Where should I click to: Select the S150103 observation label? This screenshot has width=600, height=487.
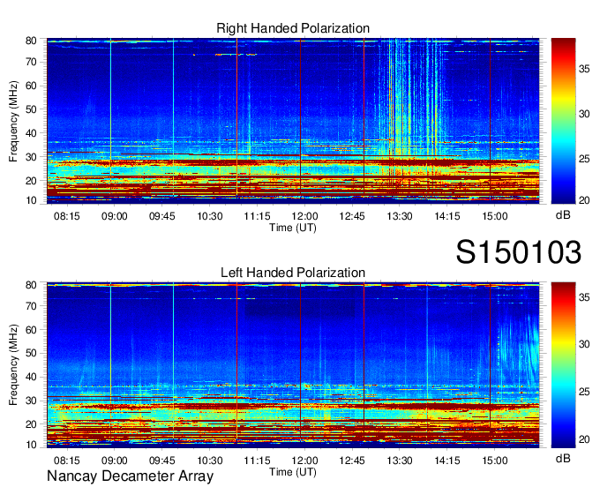[519, 251]
